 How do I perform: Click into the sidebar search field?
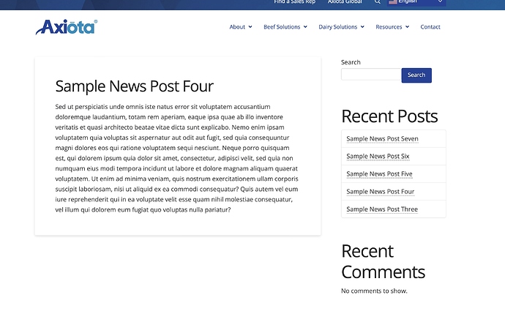[370, 75]
